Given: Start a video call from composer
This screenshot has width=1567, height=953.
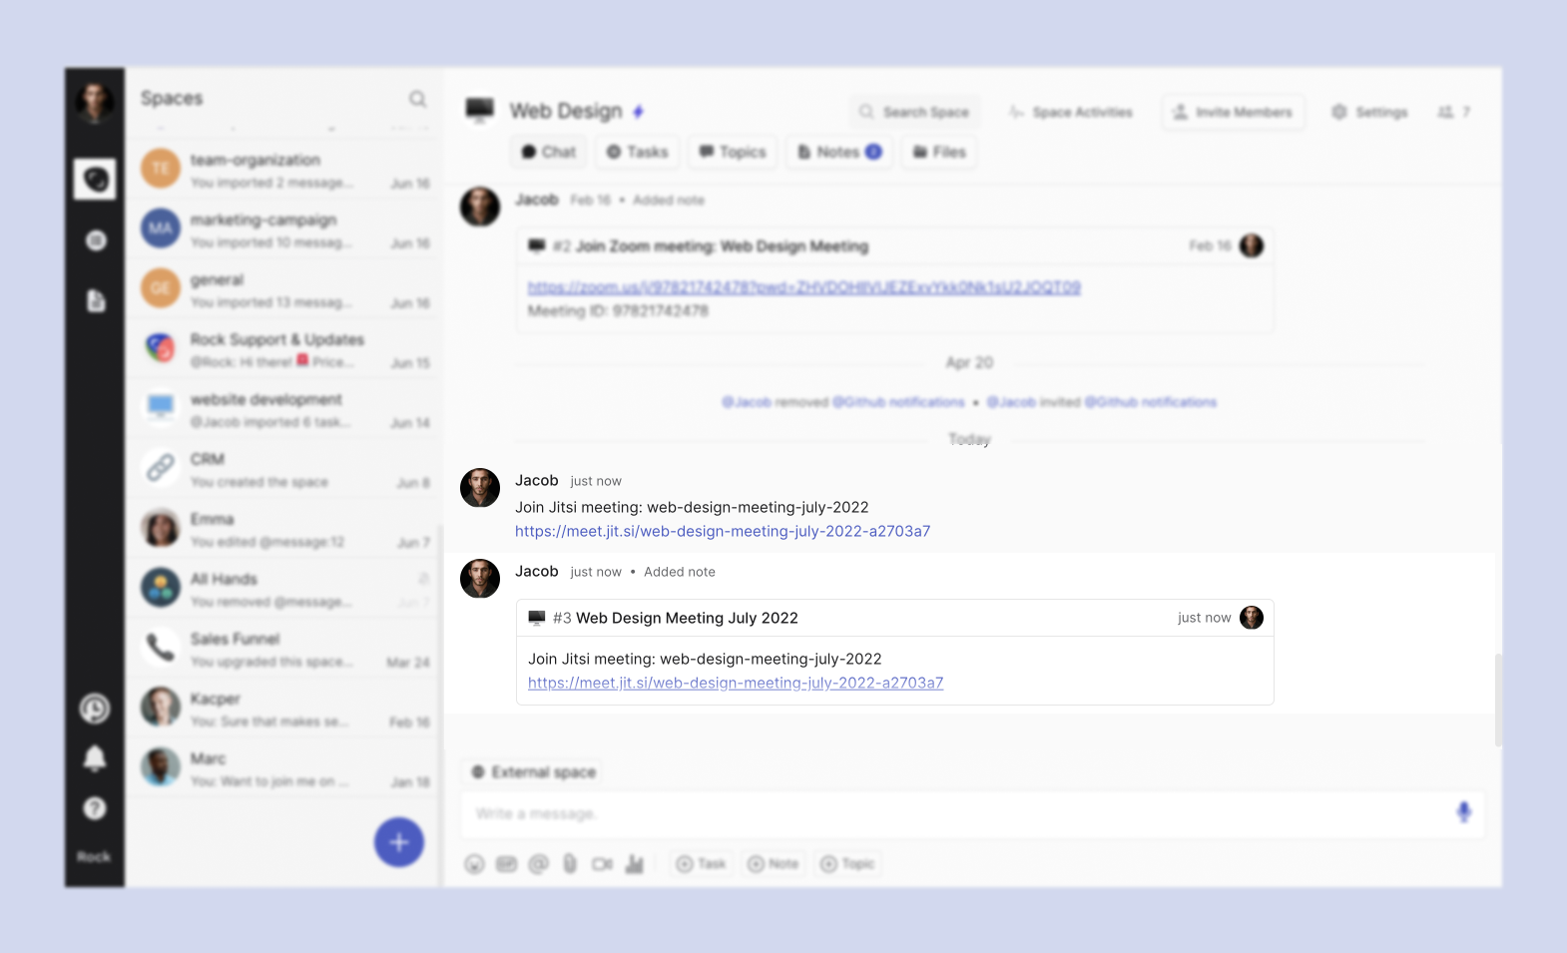Looking at the screenshot, I should [602, 864].
